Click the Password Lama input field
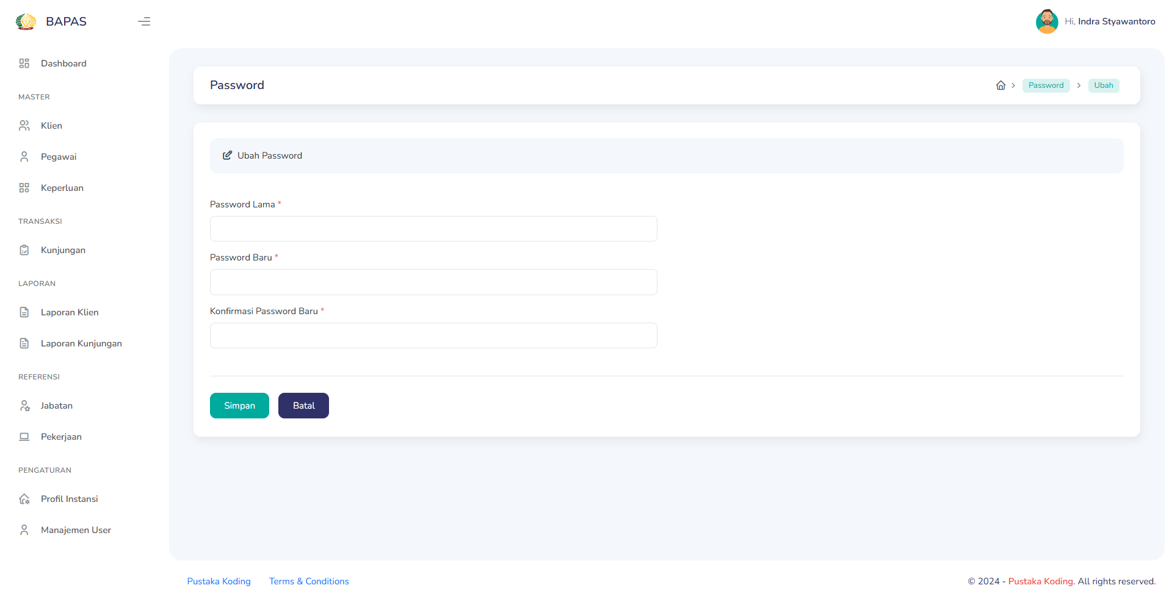Image resolution: width=1172 pixels, height=602 pixels. 433,229
